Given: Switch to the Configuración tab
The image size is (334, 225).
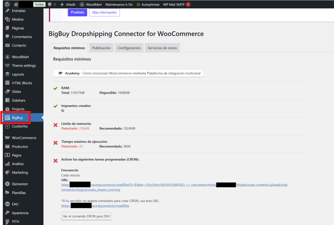Looking at the screenshot, I should click(129, 48).
